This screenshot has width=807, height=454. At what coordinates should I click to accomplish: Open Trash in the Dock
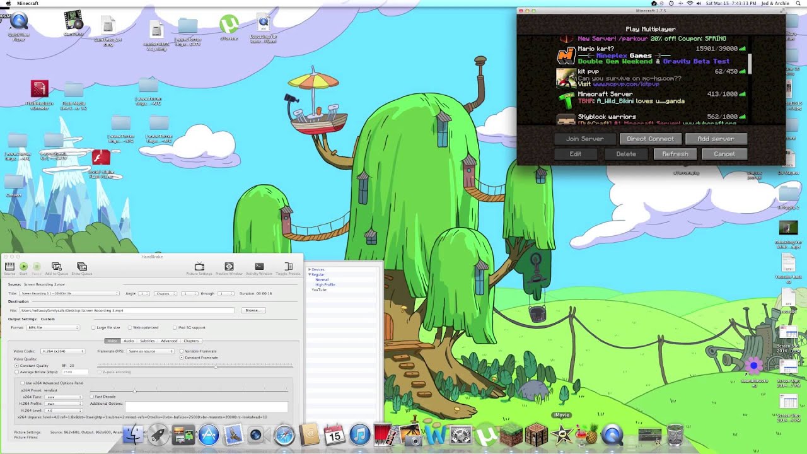pos(675,434)
